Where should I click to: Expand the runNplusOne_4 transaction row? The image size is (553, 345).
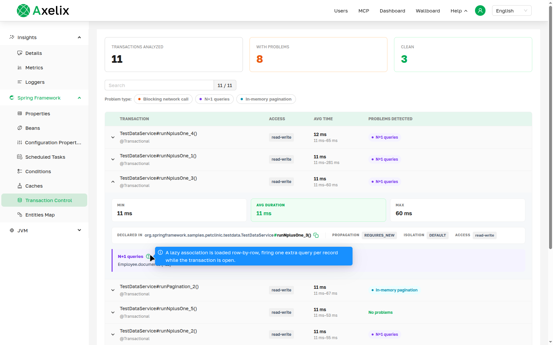pos(113,137)
